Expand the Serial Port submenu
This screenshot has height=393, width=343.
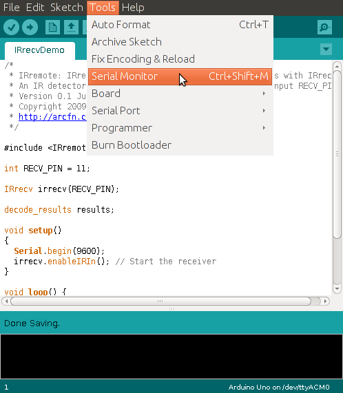click(x=180, y=111)
